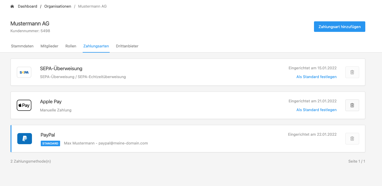Click '2 Zahlungsmethode(n)' count text
Viewport: 382px width, 186px height.
click(30, 161)
